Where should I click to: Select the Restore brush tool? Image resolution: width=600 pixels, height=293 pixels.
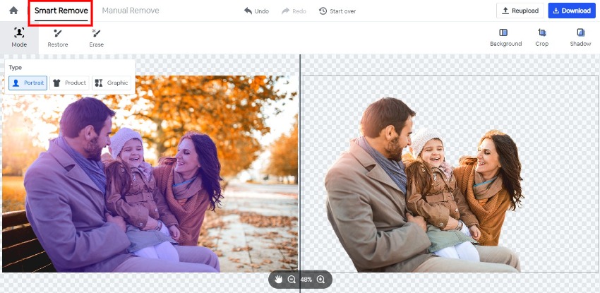pyautogui.click(x=58, y=37)
